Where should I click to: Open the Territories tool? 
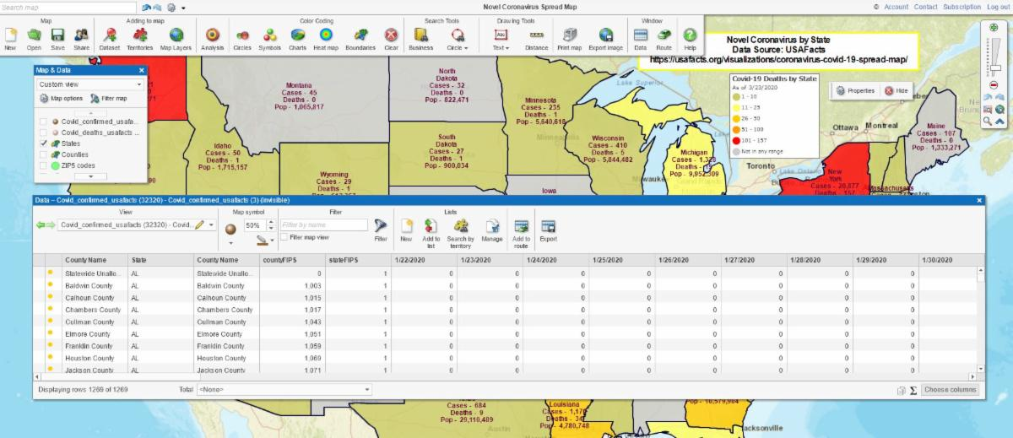pyautogui.click(x=139, y=35)
